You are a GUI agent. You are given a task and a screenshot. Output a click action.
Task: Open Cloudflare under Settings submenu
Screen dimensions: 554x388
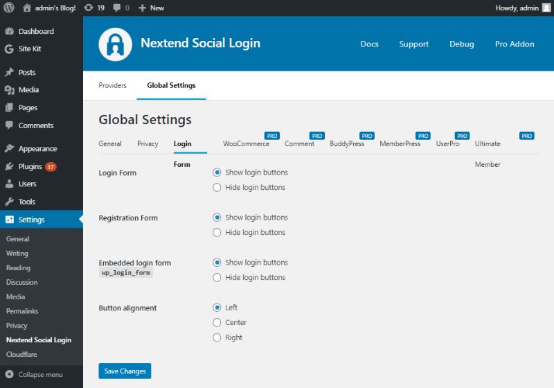pyautogui.click(x=21, y=354)
